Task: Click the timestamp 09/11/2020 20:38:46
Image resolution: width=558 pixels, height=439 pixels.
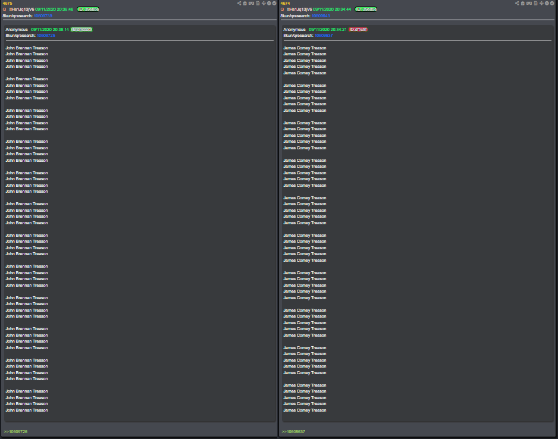Action: (x=54, y=10)
